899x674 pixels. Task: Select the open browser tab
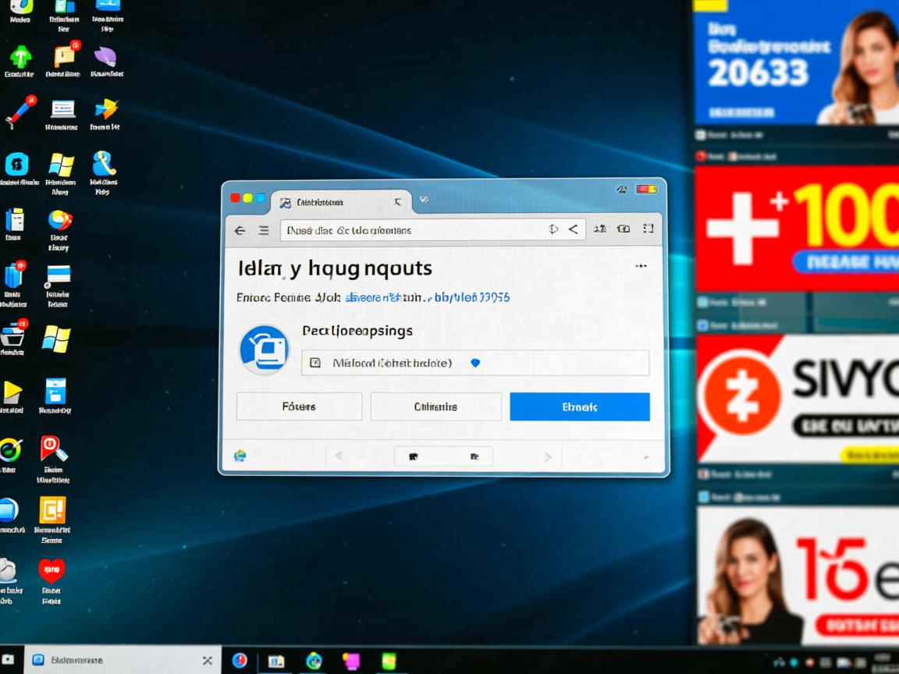coord(339,202)
